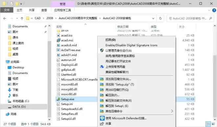Image resolution: width=217 pixels, height=127 pixels.
Task: Open the explorer help question mark icon
Action: pos(214,10)
